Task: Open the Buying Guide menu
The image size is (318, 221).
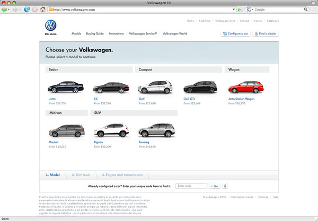Action: pyautogui.click(x=95, y=33)
